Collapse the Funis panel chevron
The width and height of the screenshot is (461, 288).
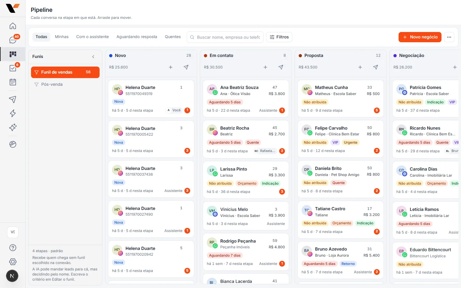(x=93, y=57)
